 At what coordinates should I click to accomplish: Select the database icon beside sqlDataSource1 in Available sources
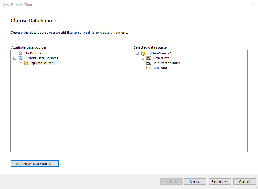point(27,63)
